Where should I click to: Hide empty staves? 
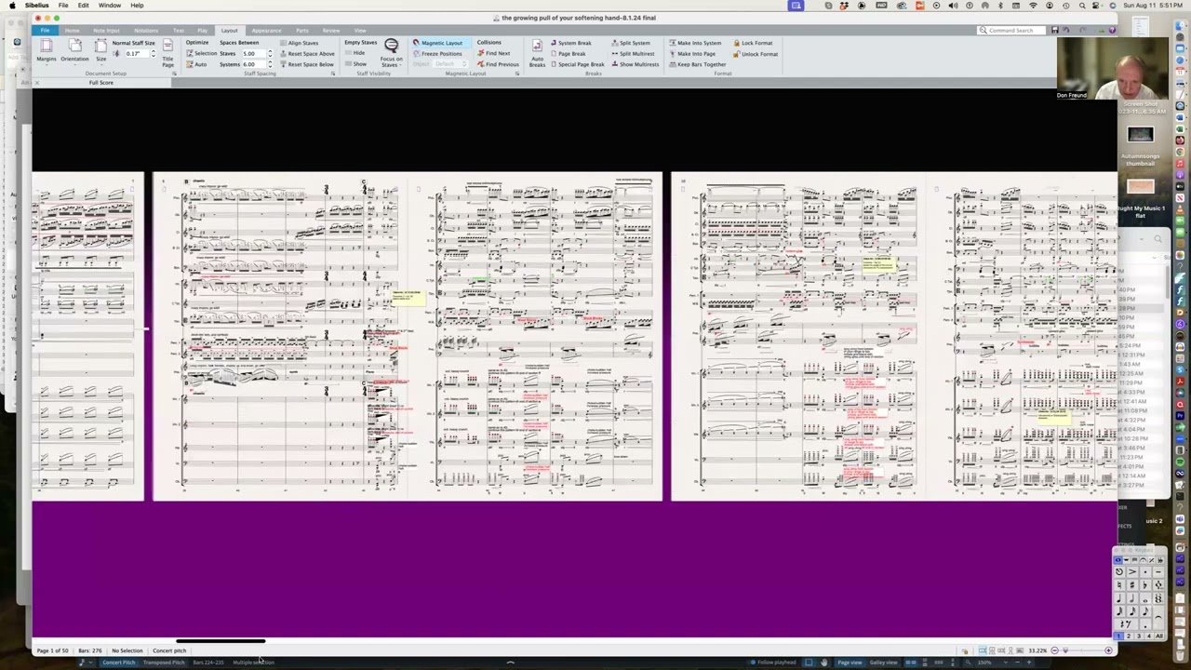355,53
